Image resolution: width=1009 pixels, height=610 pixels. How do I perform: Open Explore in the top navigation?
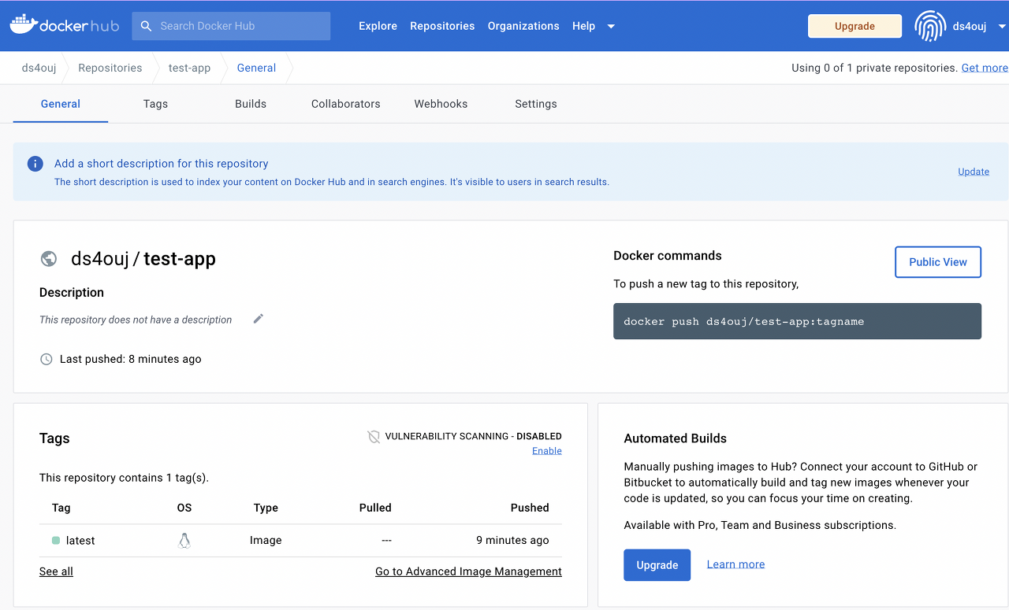378,26
